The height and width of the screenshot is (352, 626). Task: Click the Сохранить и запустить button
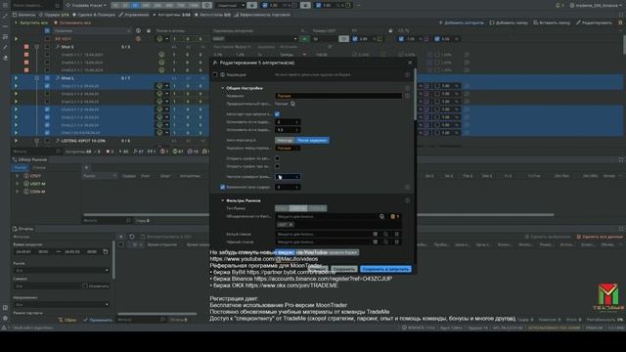point(385,270)
